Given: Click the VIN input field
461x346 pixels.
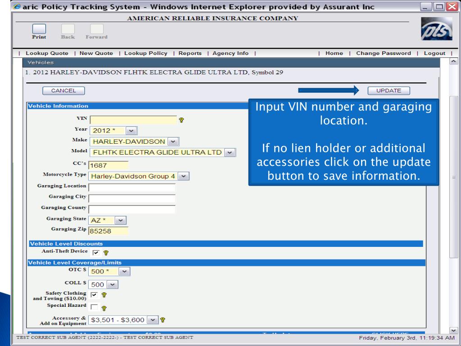Looking at the screenshot, I should point(133,120).
